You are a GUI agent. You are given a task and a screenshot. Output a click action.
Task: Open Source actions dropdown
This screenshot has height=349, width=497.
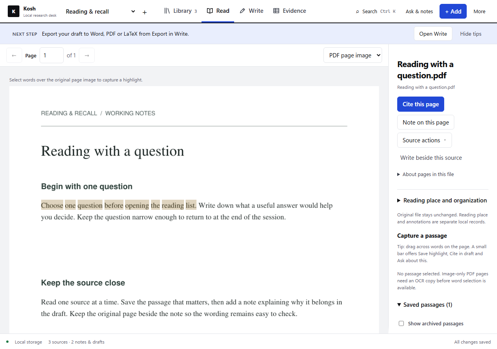(x=424, y=140)
